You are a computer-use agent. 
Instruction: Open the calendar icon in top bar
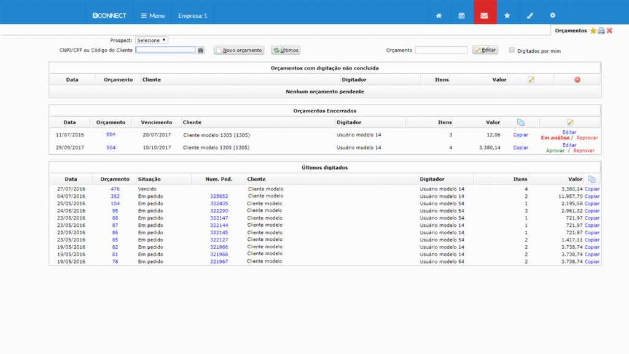coord(461,15)
